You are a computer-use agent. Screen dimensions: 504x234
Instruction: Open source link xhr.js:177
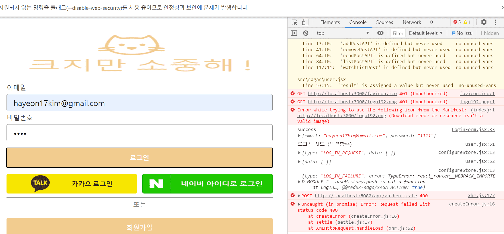pyautogui.click(x=481, y=195)
